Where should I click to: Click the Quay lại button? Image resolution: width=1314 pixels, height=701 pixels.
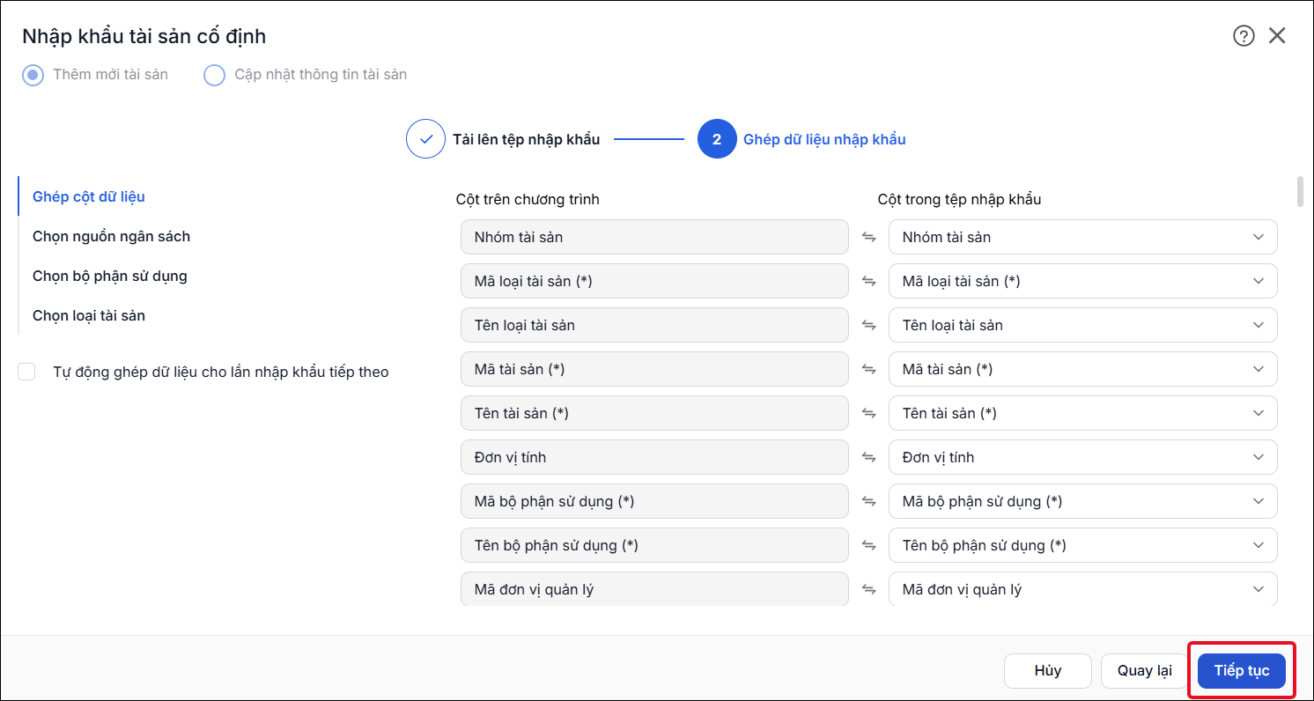pos(1145,671)
